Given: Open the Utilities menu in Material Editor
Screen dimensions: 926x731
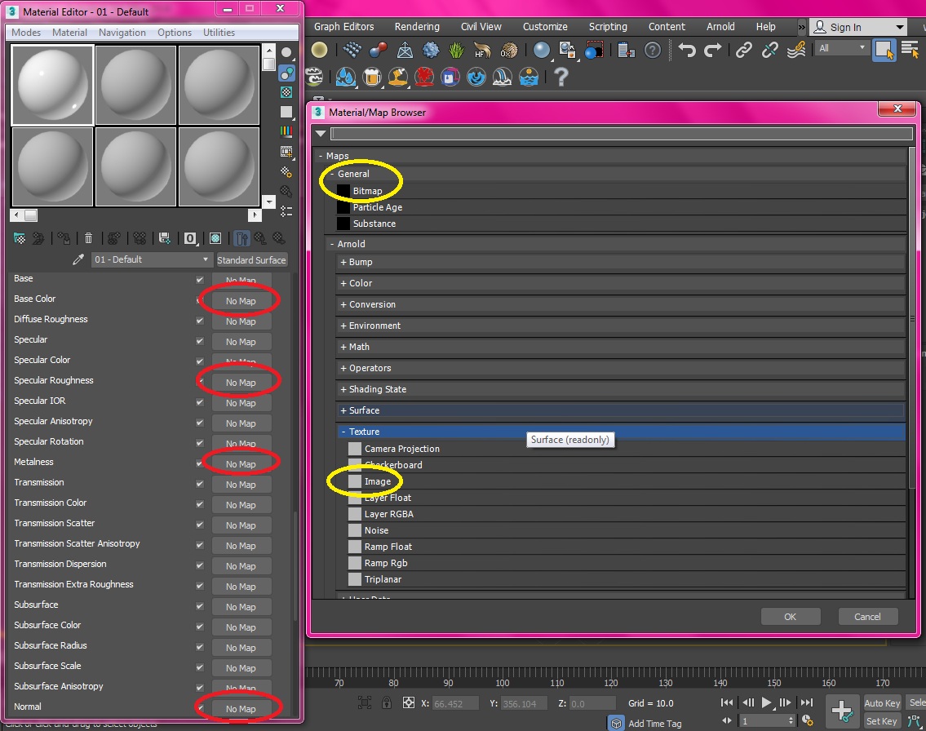Looking at the screenshot, I should tap(219, 33).
